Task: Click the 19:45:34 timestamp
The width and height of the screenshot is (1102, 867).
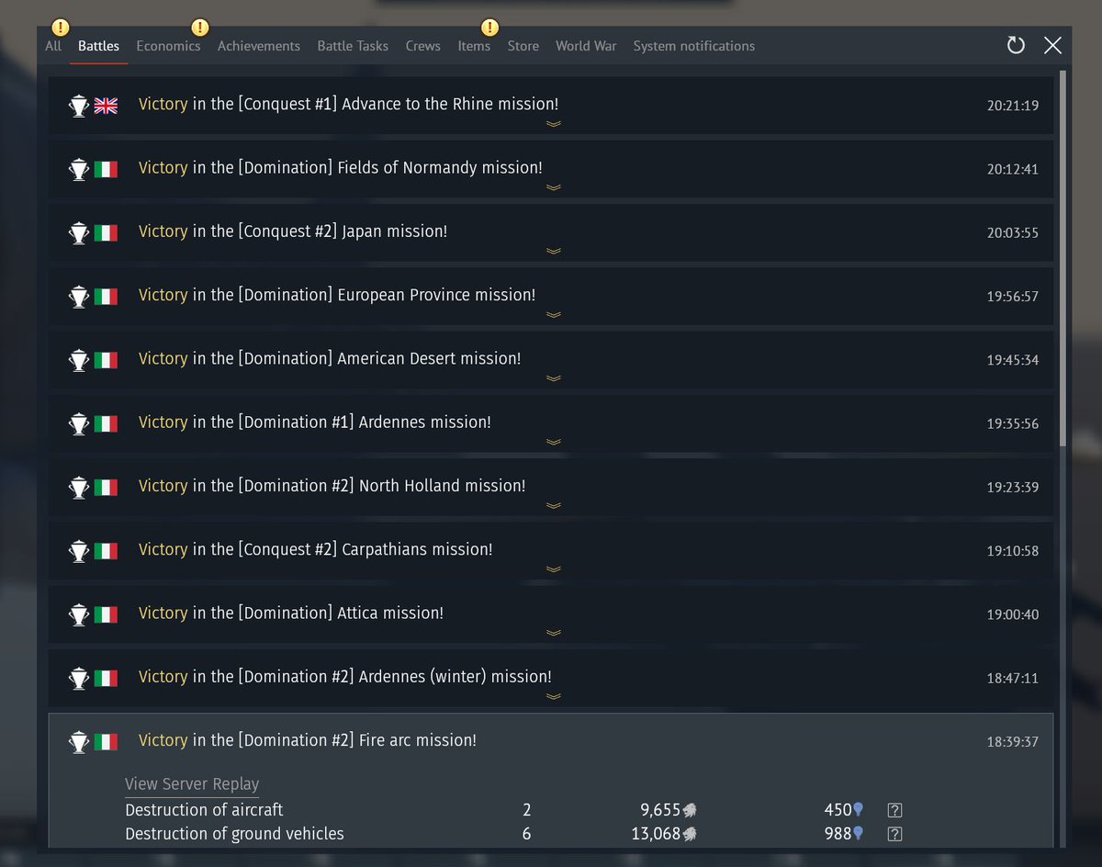Action: coord(1013,360)
